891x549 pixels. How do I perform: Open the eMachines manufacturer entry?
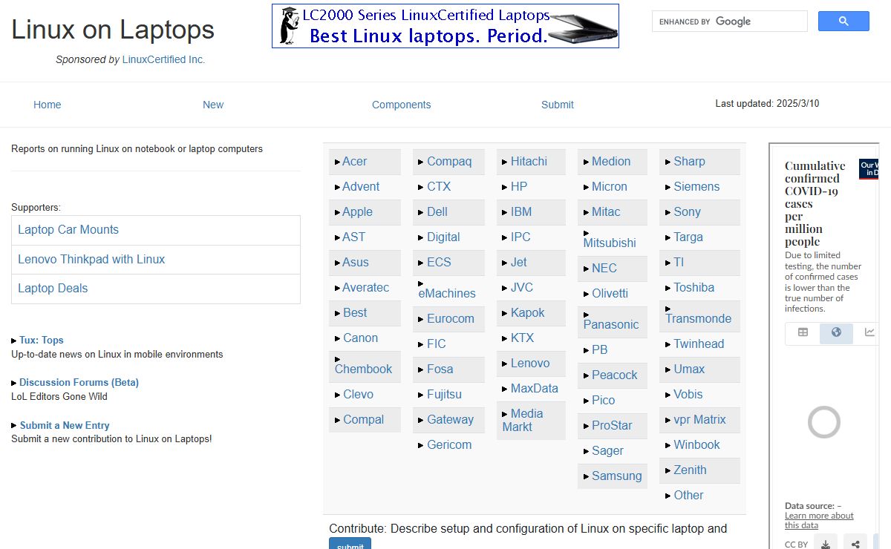(447, 293)
